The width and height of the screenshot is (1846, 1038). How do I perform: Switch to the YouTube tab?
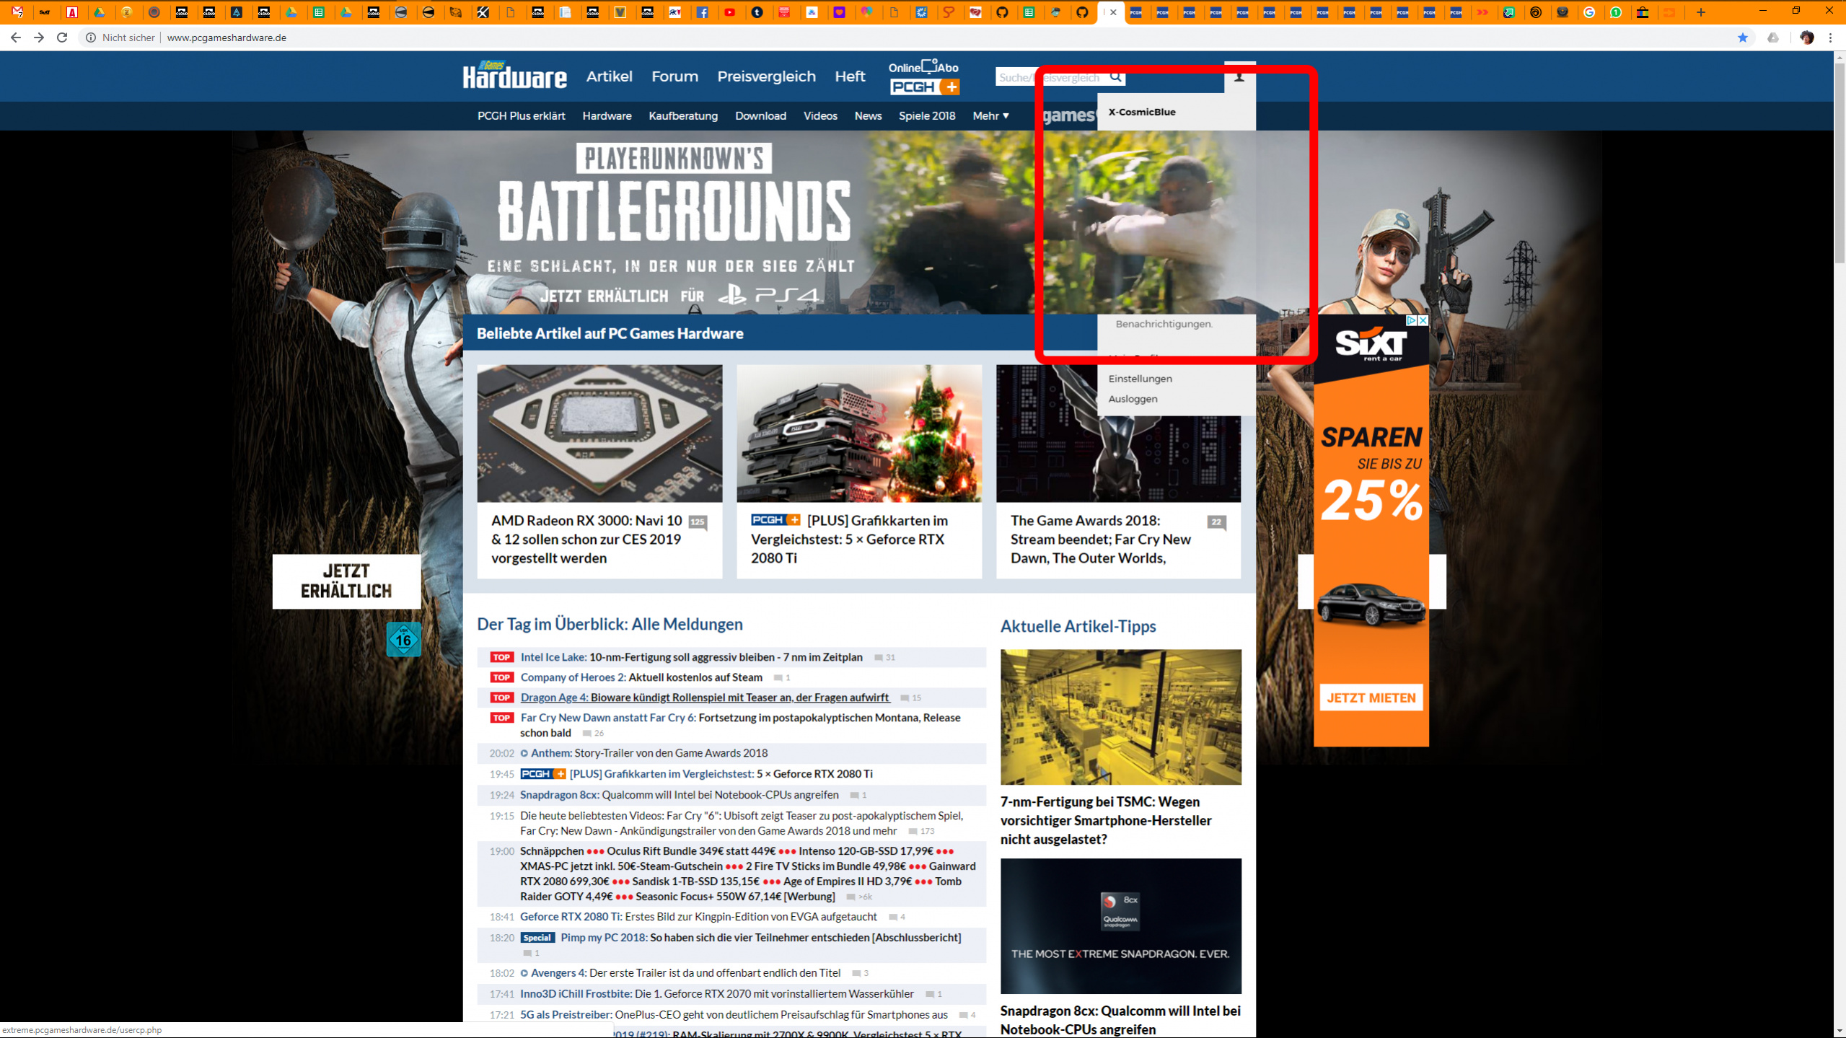click(730, 12)
